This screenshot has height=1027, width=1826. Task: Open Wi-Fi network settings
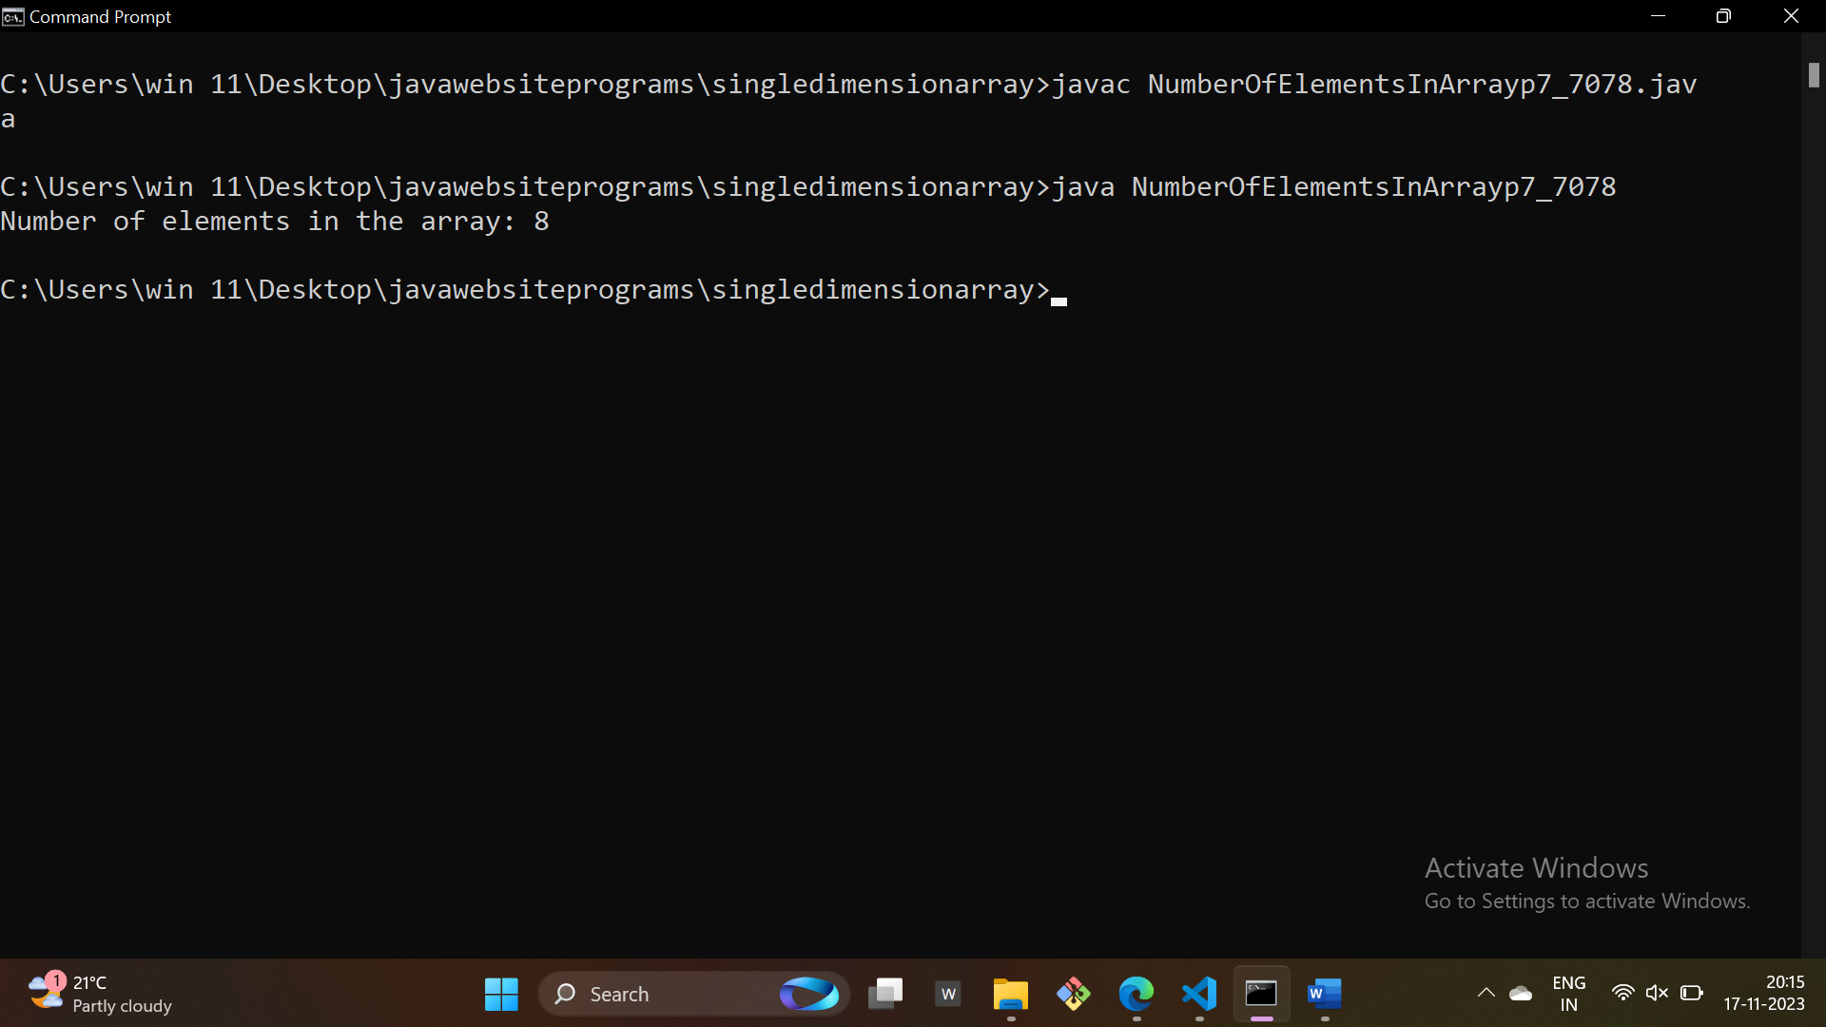pyautogui.click(x=1622, y=993)
